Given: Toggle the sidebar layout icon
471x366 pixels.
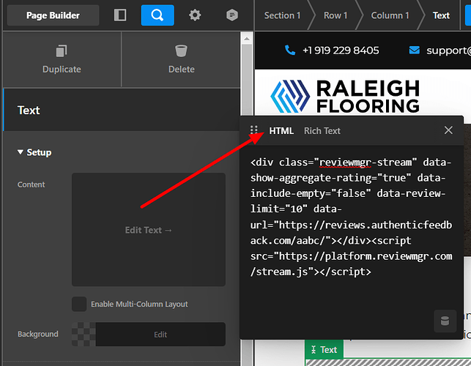Looking at the screenshot, I should 120,15.
